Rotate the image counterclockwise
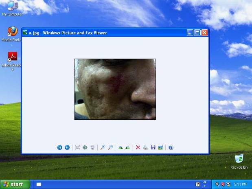The image size is (252, 189). tap(128, 147)
